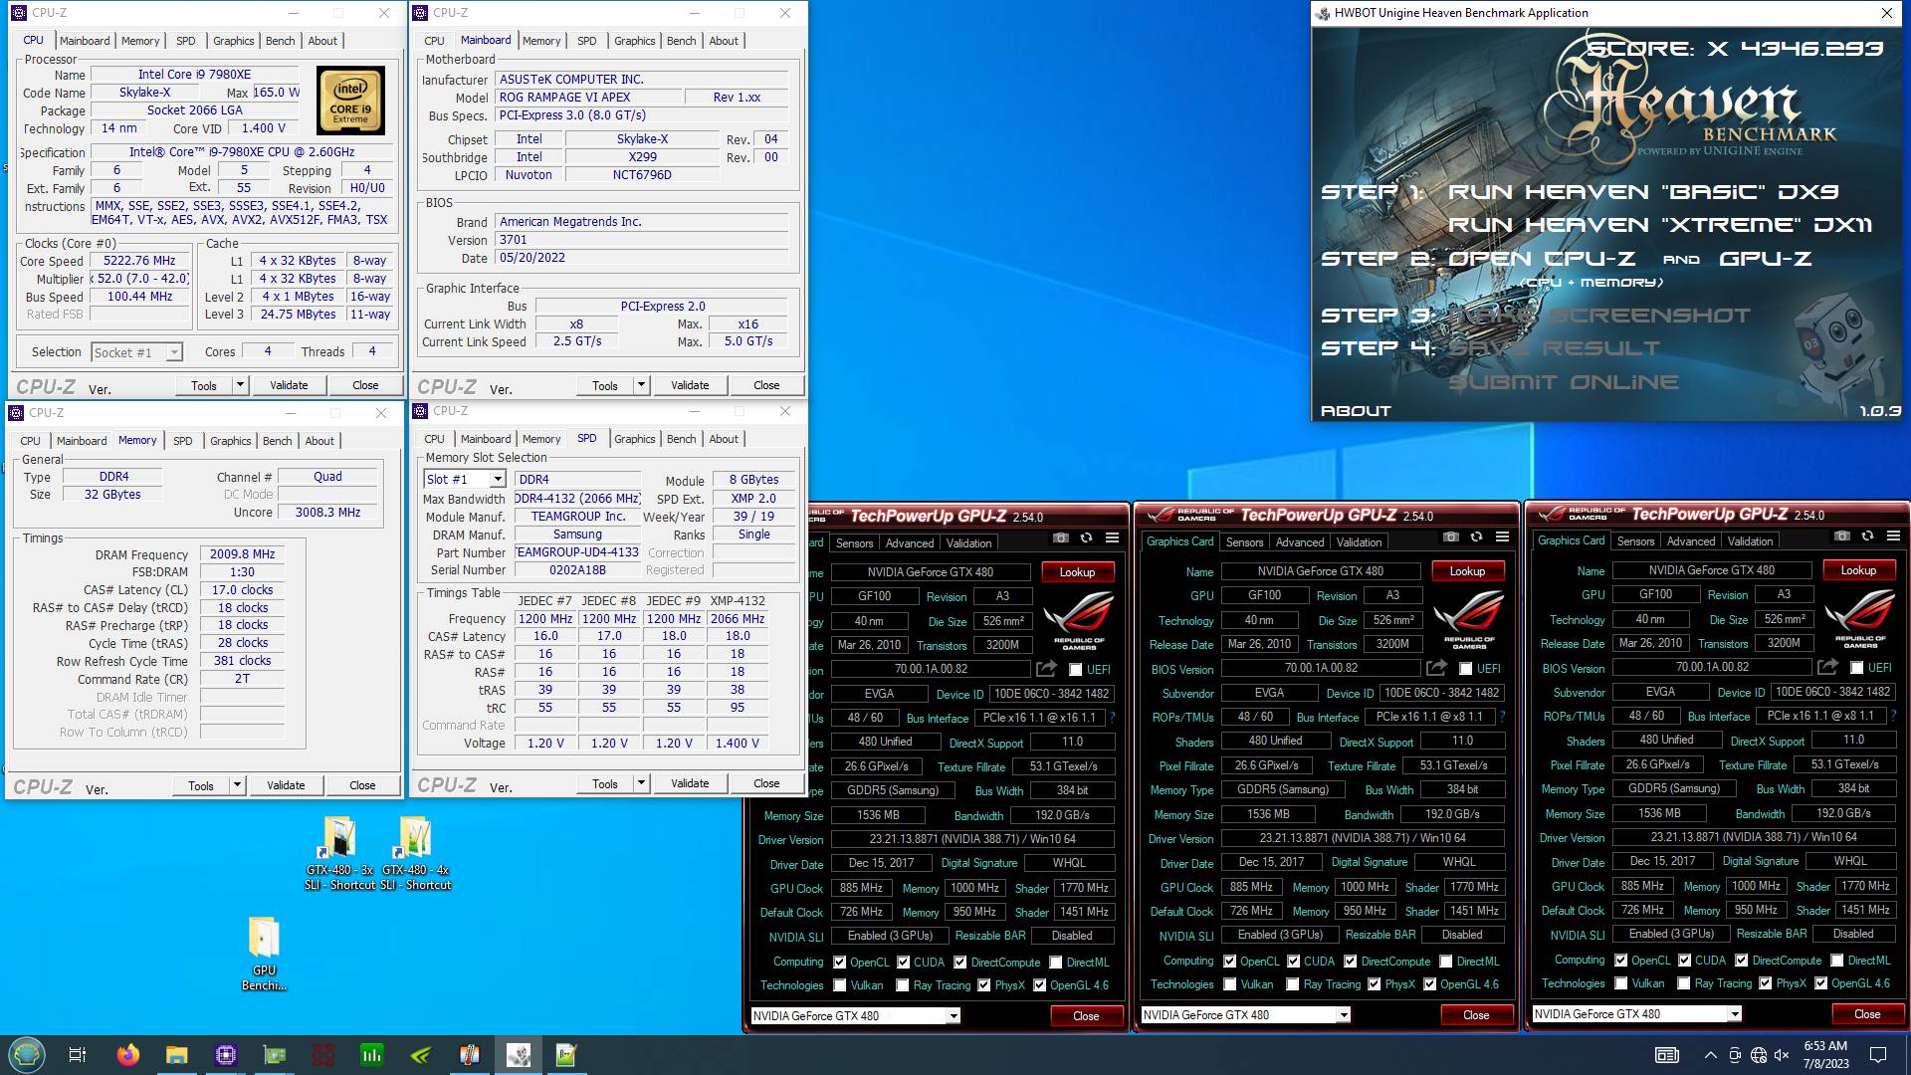Toggle UEFI checkbox in middle GPU-Z window

(1465, 669)
